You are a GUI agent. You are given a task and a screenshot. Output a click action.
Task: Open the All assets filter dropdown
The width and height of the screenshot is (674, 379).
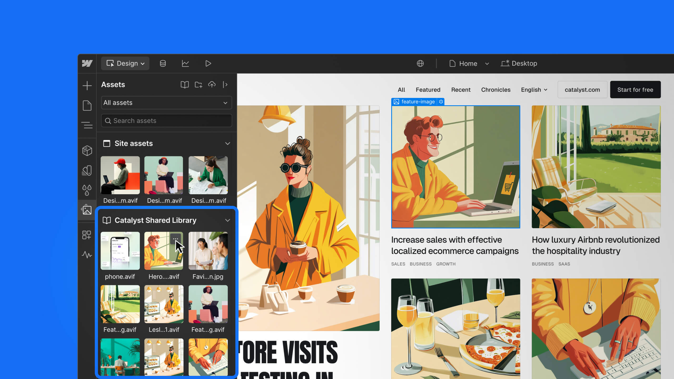166,103
